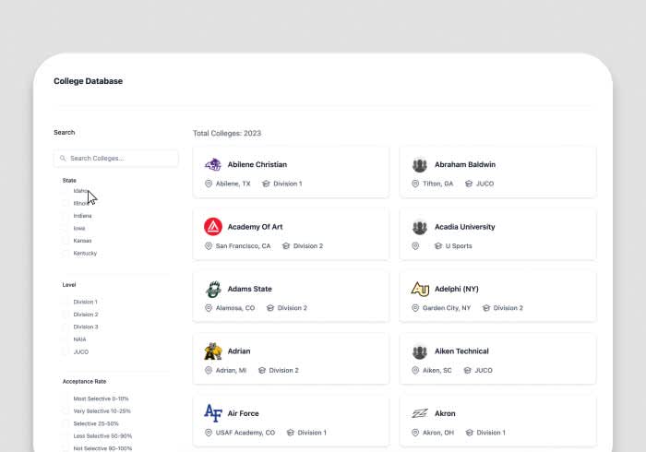Image resolution: width=646 pixels, height=452 pixels.
Task: Check the Indiana state filter
Action: [66, 216]
